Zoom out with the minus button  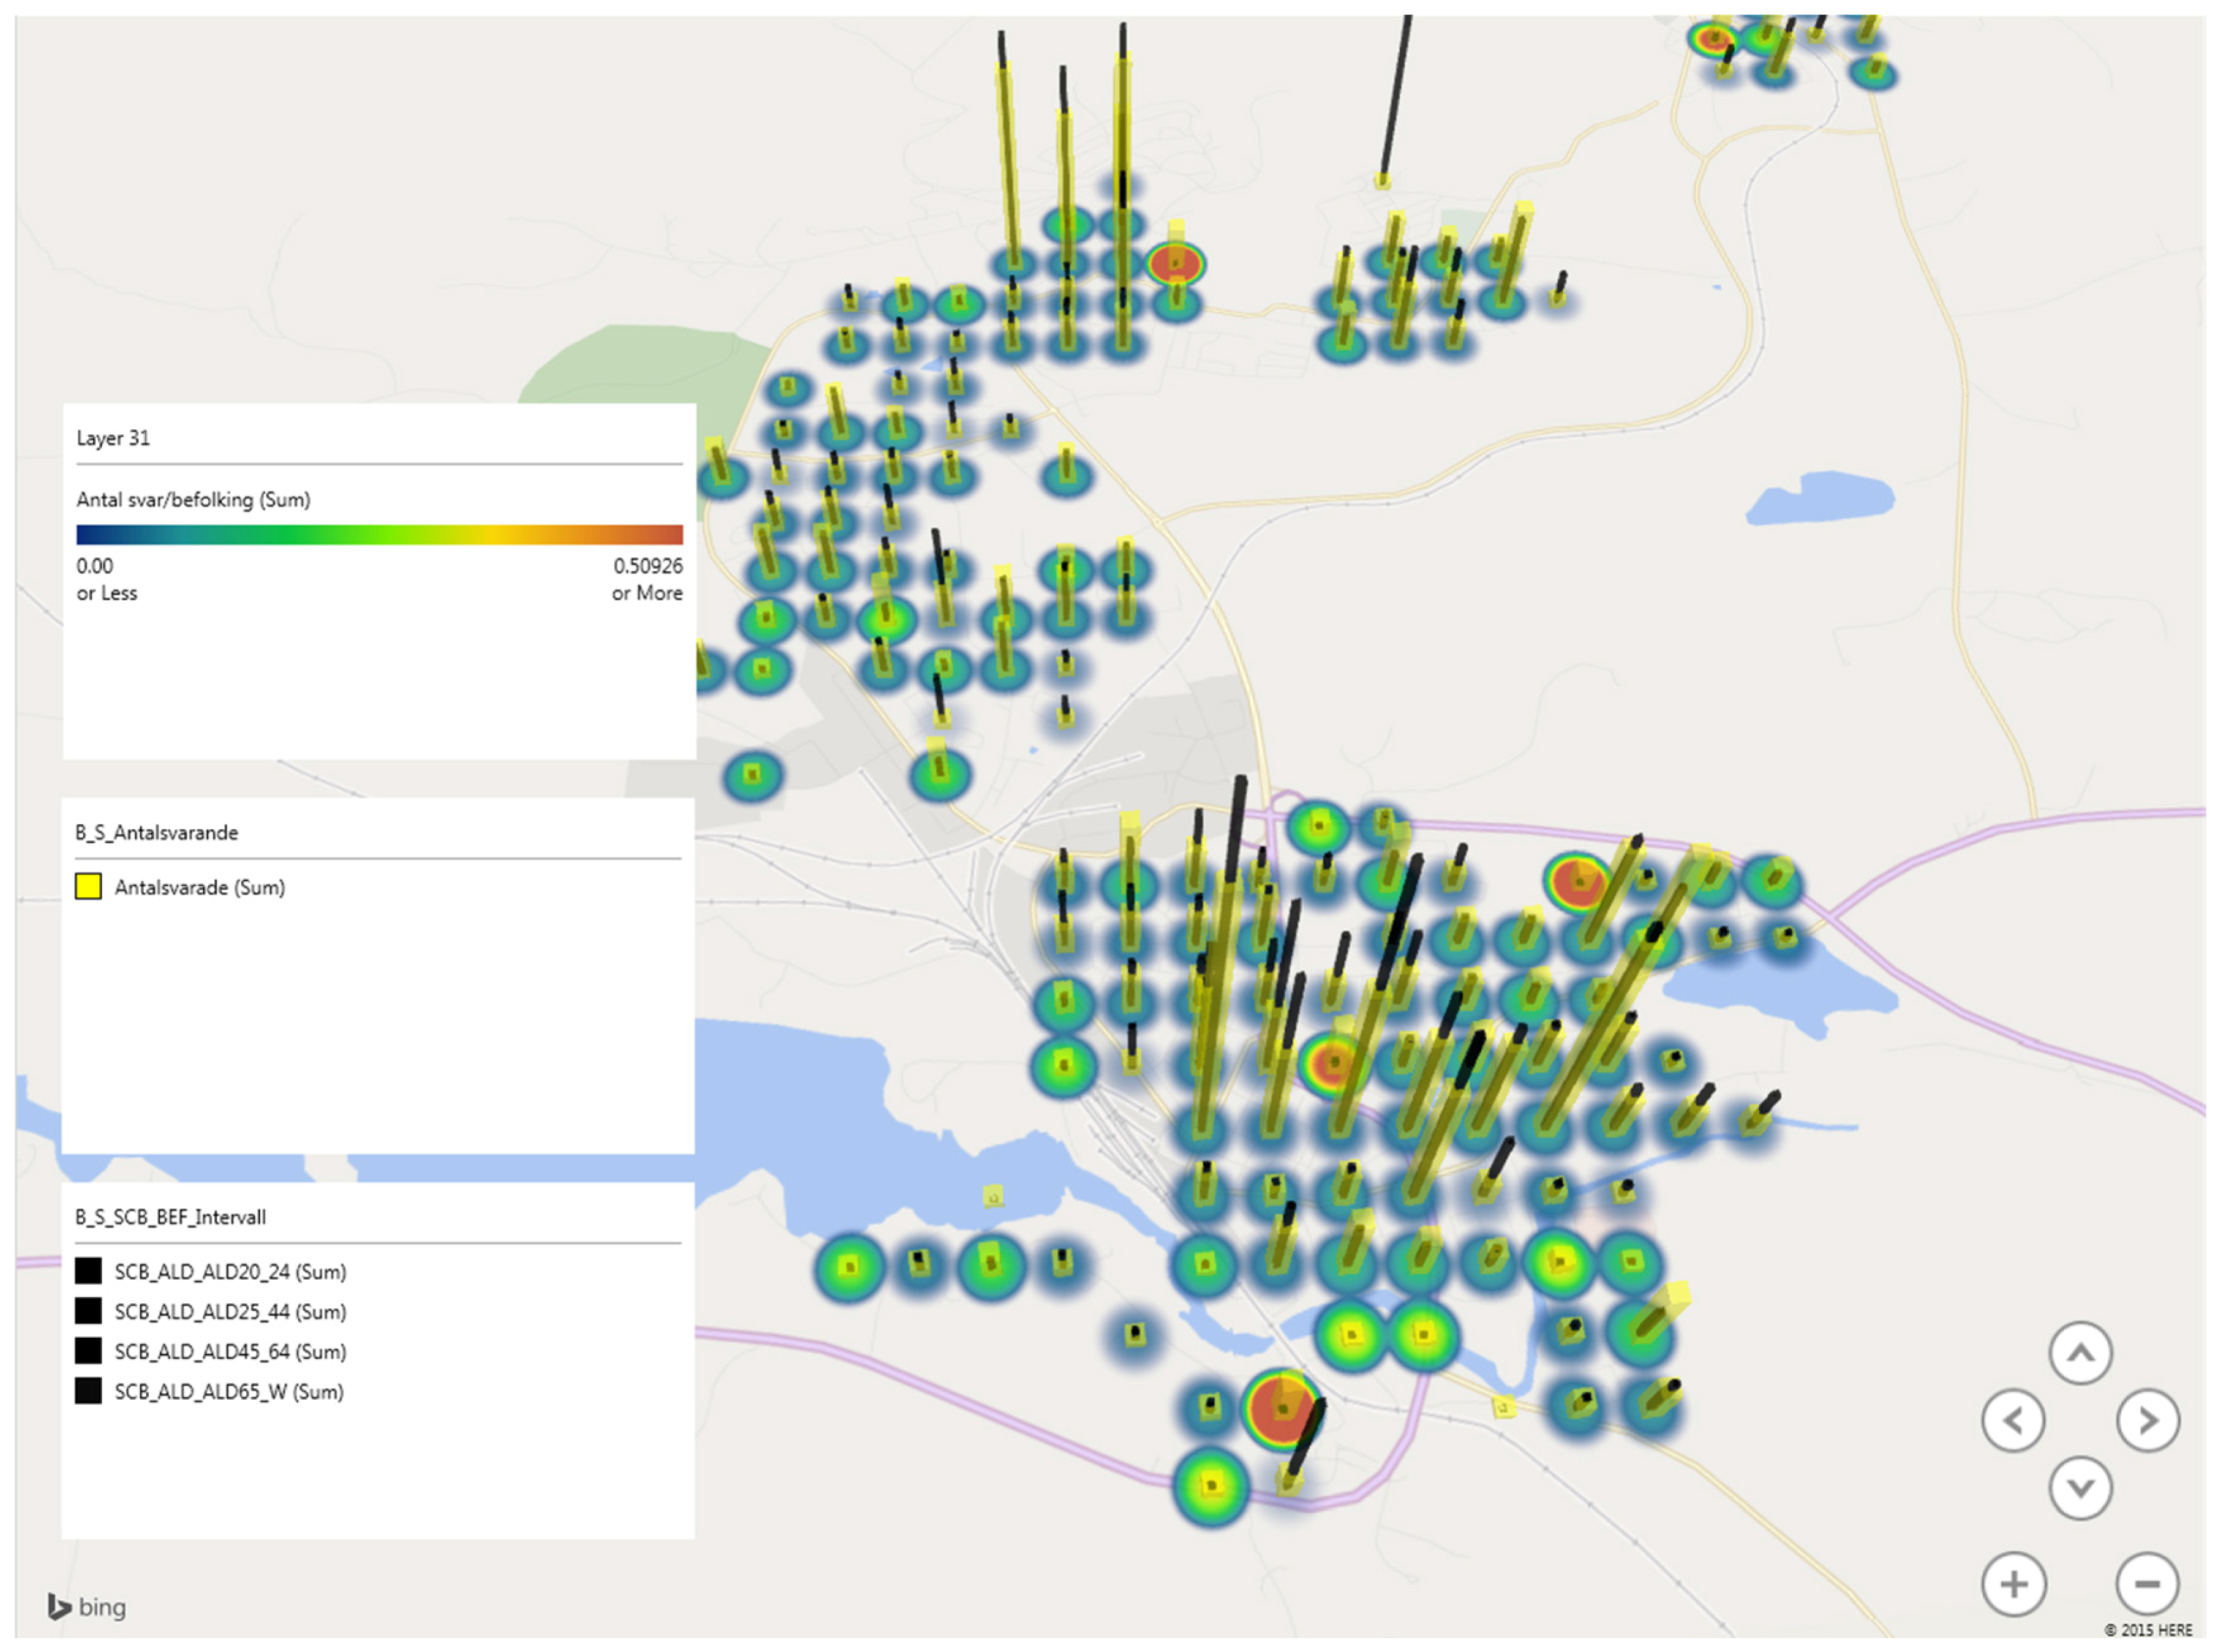pyautogui.click(x=2147, y=1584)
